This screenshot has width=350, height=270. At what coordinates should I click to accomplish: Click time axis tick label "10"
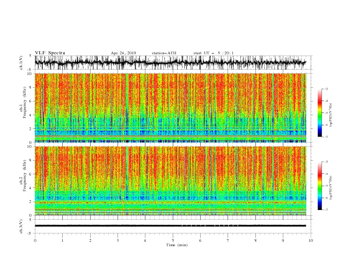(x=311, y=240)
